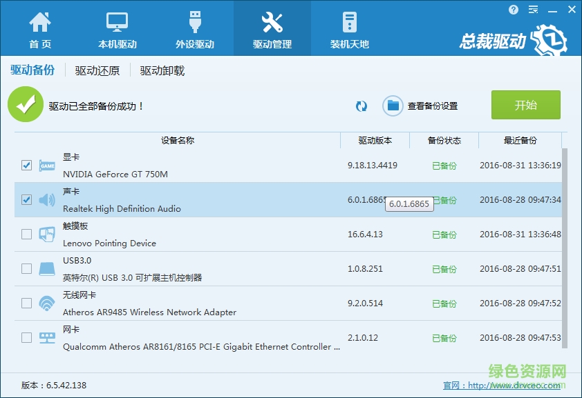
Task: Click the 驱动版本 column header
Action: click(375, 141)
